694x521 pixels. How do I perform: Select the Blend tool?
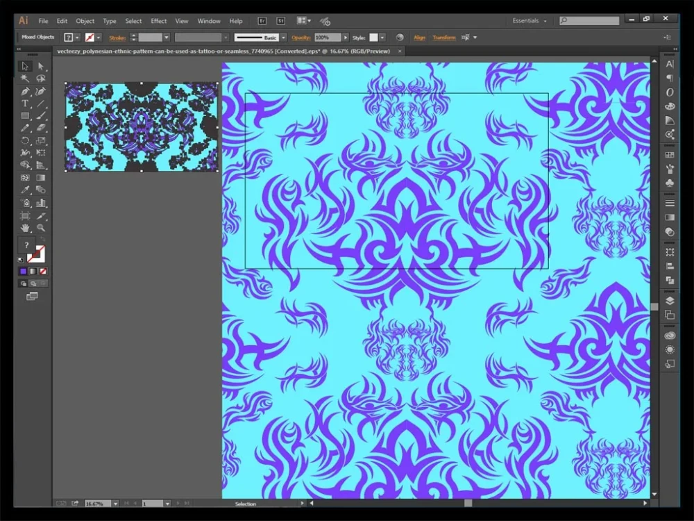coord(41,190)
